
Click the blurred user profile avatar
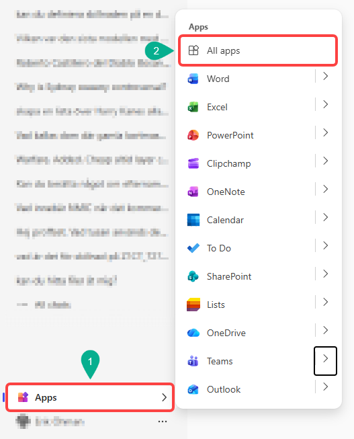click(23, 422)
